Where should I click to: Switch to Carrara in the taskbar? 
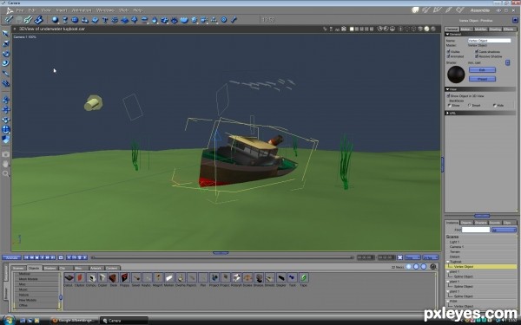[x=123, y=321]
